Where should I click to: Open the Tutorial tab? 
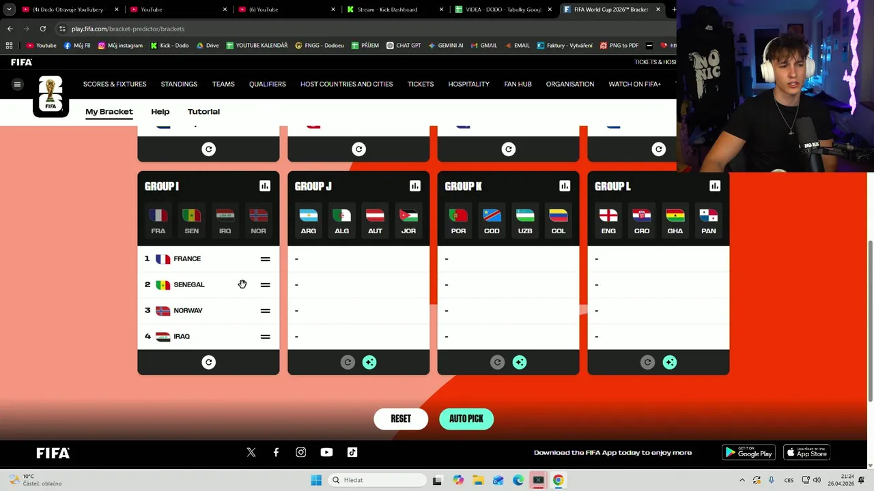click(203, 112)
